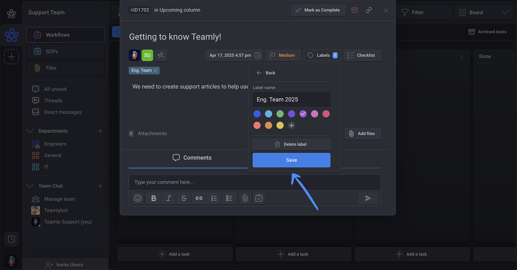517x270 pixels.
Task: Click the comment text field
Action: tap(255, 182)
